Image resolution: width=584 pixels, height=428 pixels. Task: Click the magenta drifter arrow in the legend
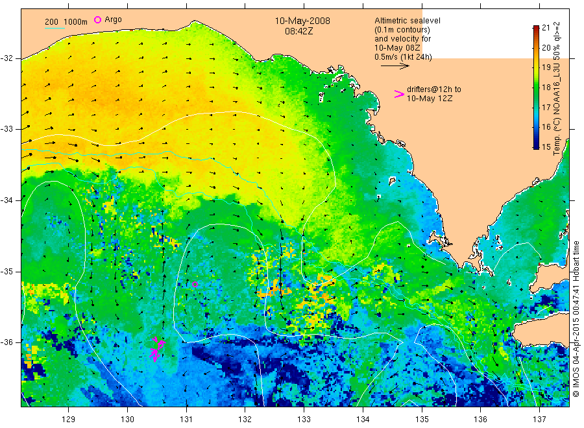[x=399, y=94]
